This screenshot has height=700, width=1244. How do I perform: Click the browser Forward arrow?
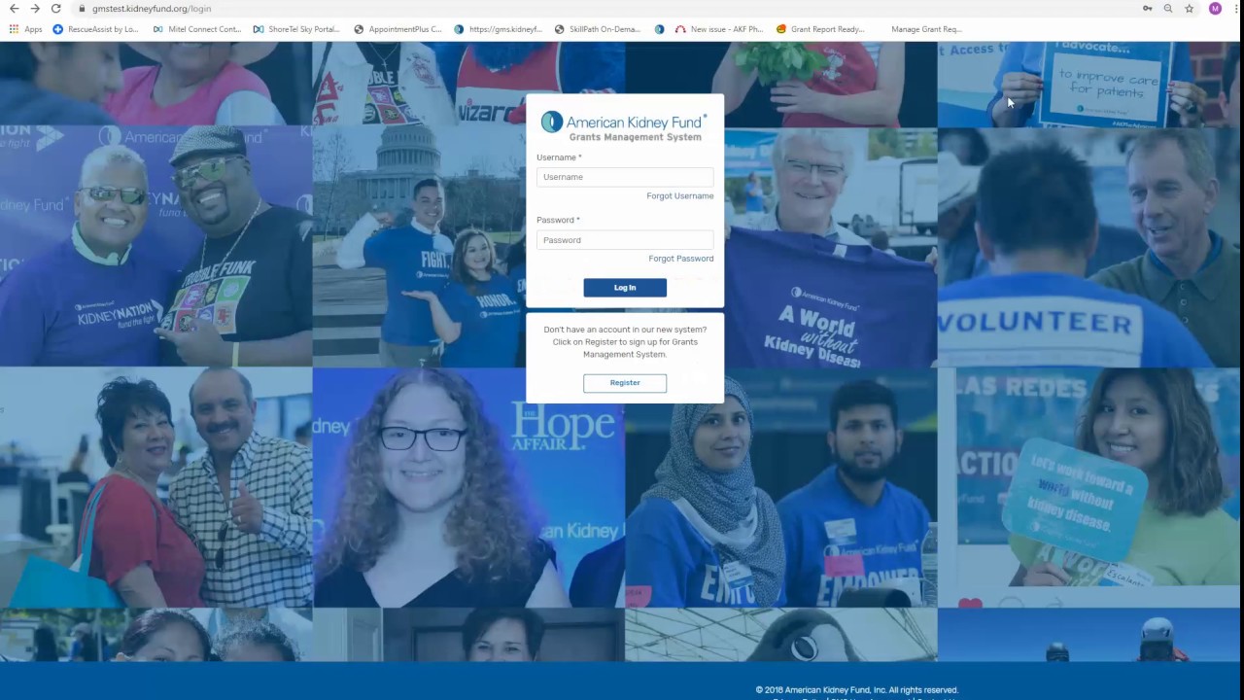pyautogui.click(x=35, y=9)
